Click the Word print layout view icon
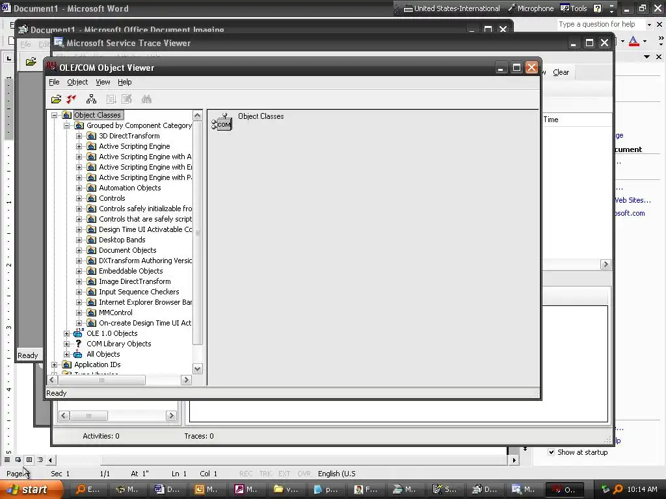666x499 pixels. pos(29,459)
